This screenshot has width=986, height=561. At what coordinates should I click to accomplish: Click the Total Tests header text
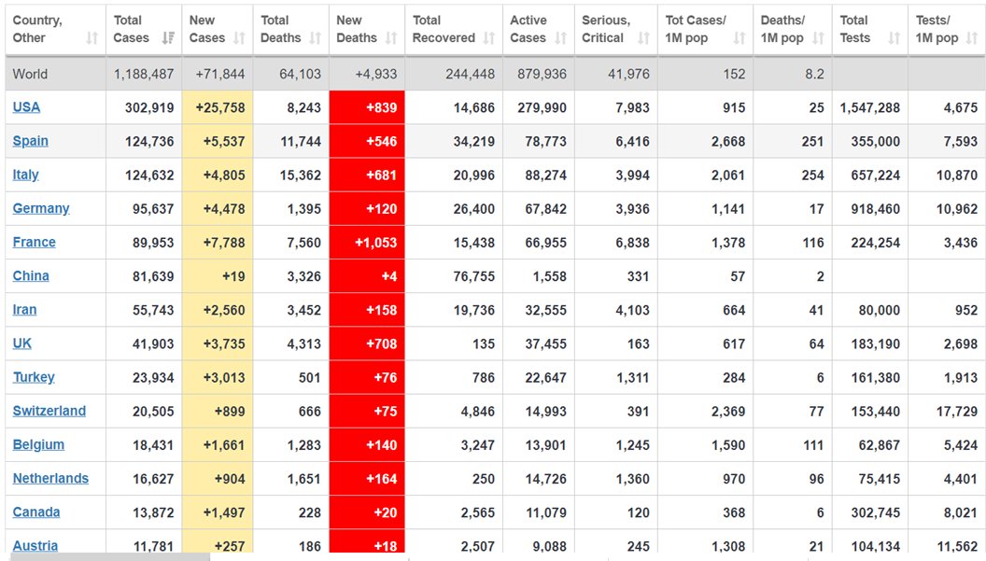point(855,29)
